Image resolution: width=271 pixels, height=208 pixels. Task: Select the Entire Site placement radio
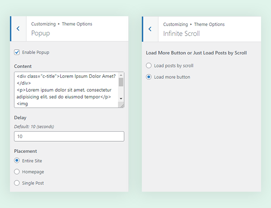17,161
